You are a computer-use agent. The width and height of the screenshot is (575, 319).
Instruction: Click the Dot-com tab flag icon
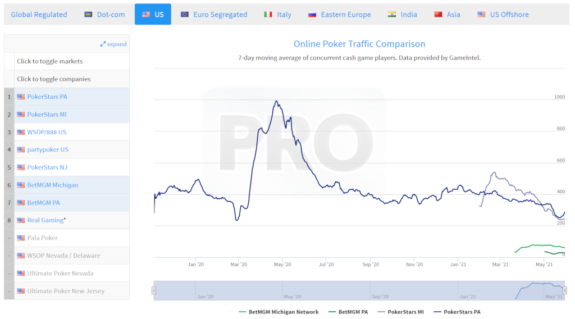(x=88, y=14)
